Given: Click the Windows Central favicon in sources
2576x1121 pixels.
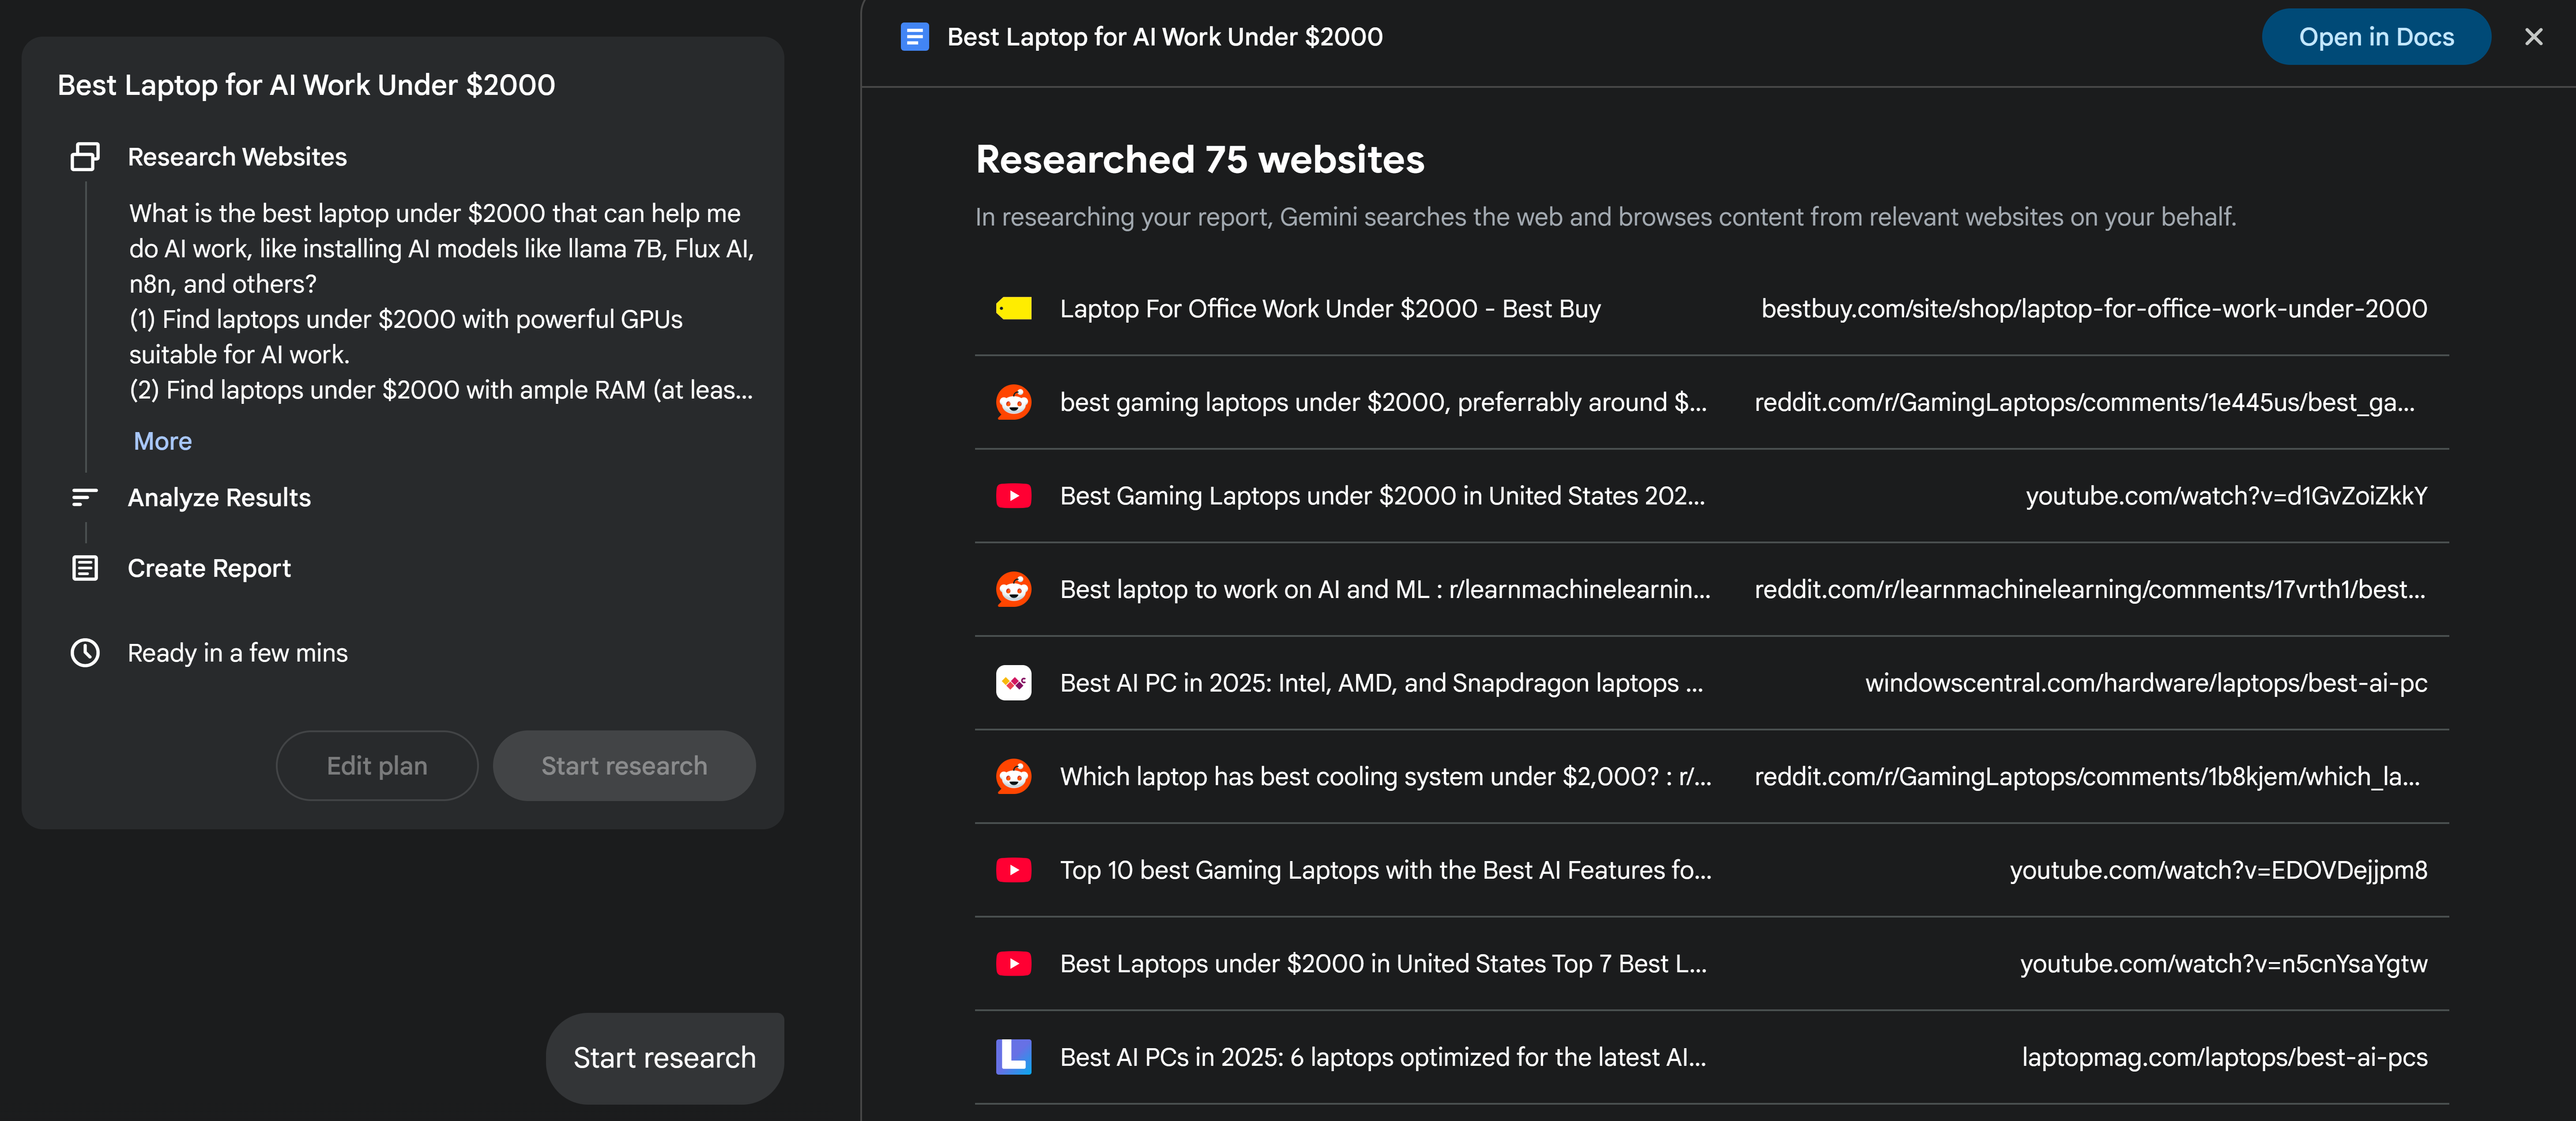Looking at the screenshot, I should point(1013,683).
